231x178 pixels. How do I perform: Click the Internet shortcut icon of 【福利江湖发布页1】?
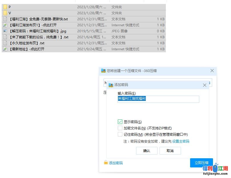click(x=5, y=25)
